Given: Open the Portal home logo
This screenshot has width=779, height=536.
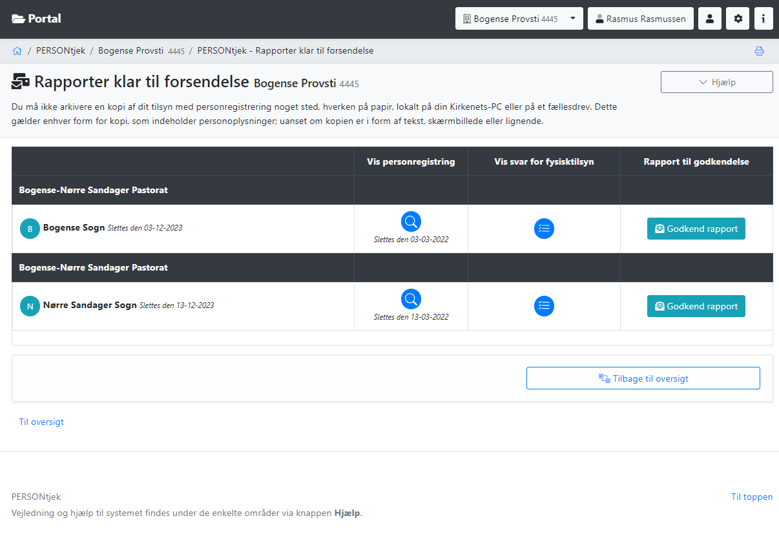Looking at the screenshot, I should click(36, 19).
